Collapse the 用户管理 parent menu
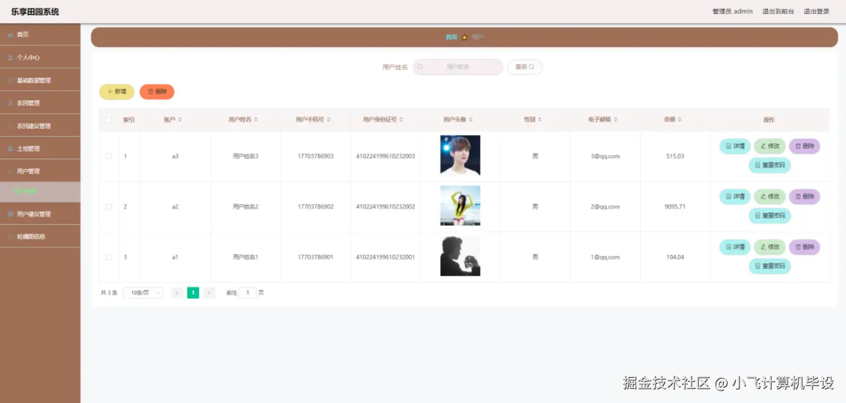This screenshot has width=846, height=403. [40, 171]
